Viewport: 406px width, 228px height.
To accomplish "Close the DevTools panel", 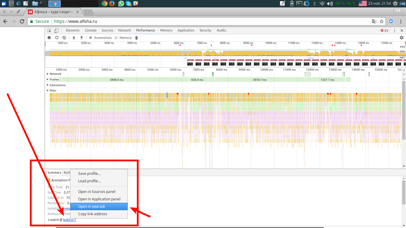I will pyautogui.click(x=402, y=31).
